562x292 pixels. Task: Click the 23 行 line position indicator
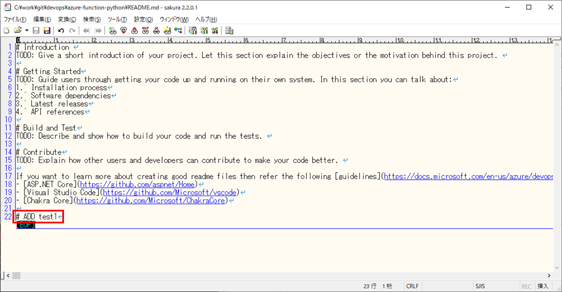[x=370, y=286]
